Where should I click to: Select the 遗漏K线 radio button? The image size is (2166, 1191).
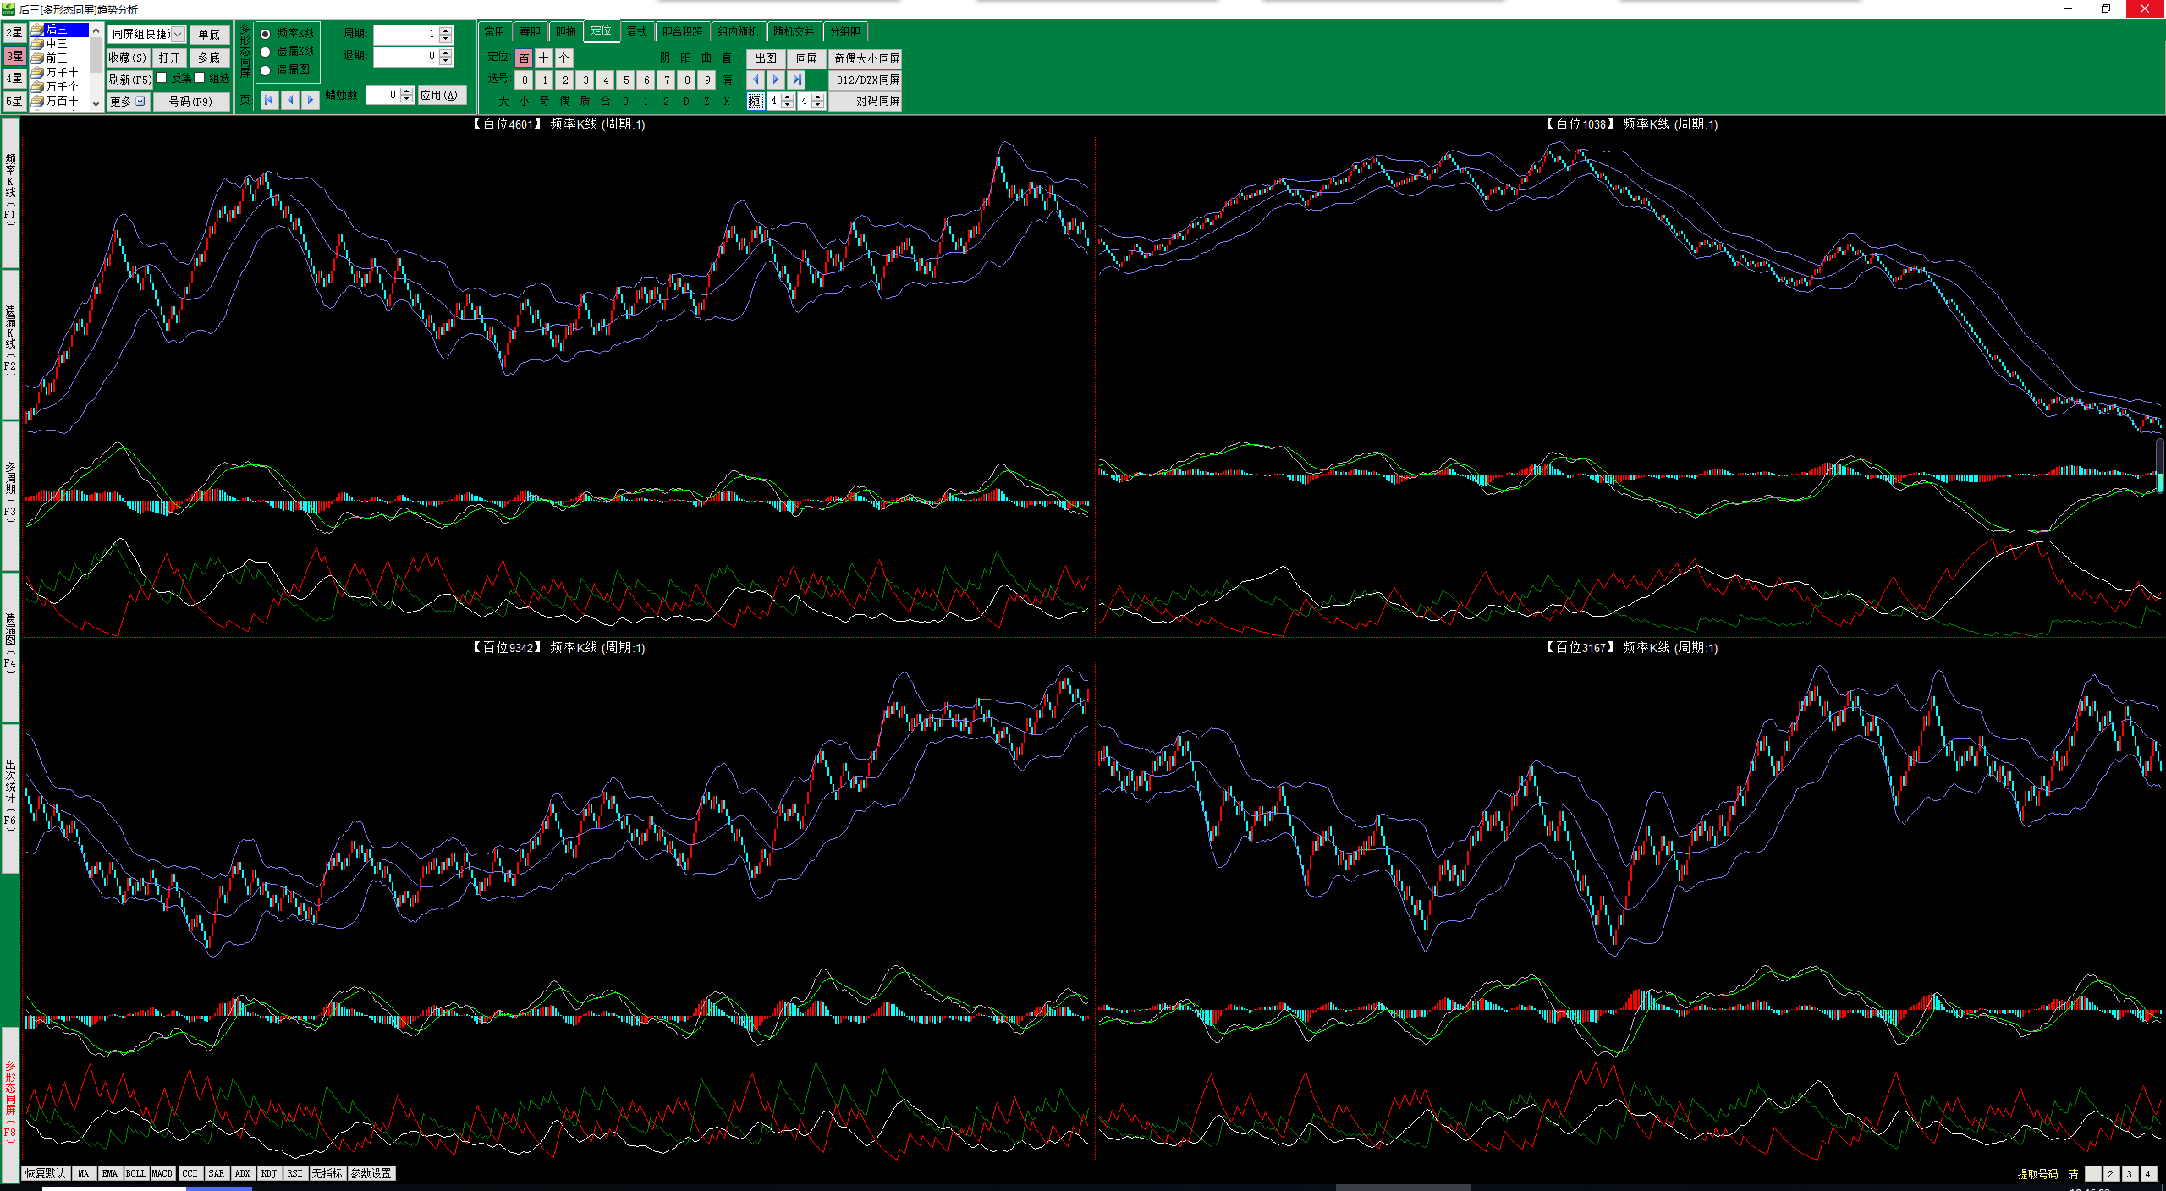tap(266, 52)
